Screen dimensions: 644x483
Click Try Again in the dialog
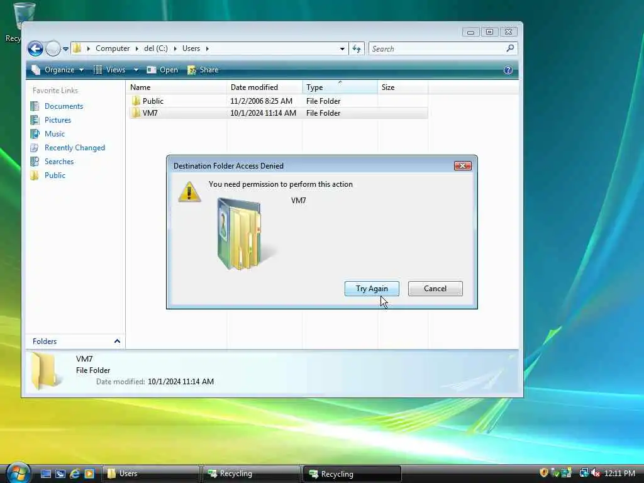[x=372, y=288]
